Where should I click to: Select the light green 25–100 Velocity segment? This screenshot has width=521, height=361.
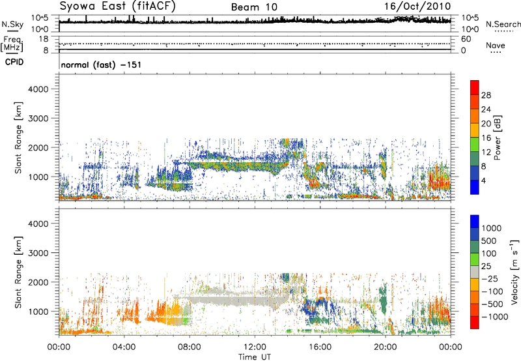(x=475, y=259)
